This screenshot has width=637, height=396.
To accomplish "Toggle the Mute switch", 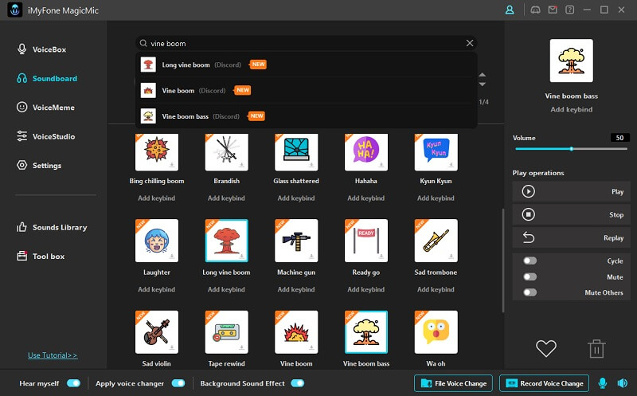I will click(530, 276).
